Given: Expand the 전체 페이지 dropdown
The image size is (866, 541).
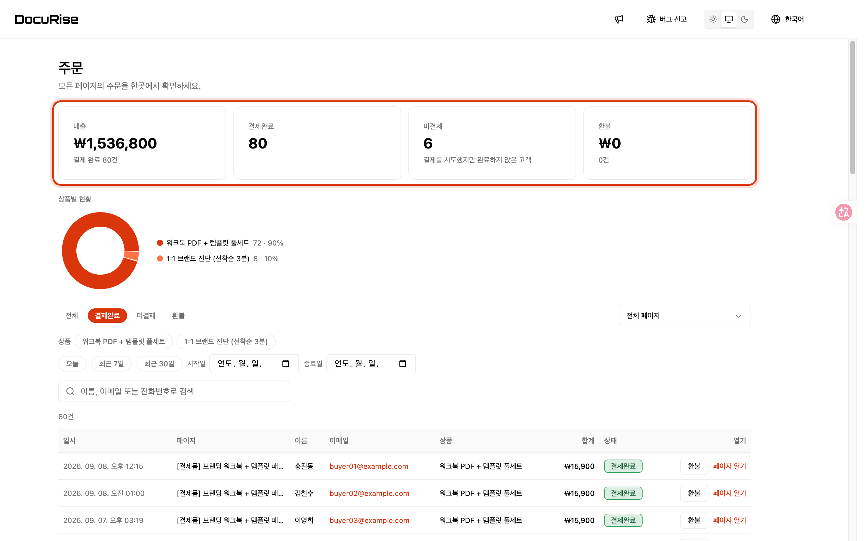Looking at the screenshot, I should (x=685, y=316).
